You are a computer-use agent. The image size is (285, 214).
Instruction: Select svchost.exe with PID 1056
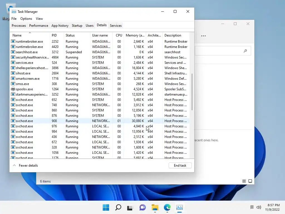(100, 153)
